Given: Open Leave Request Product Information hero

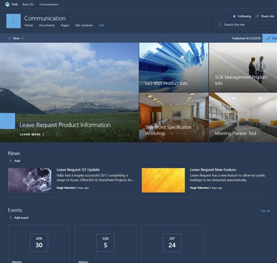Looking at the screenshot, I should tap(69, 92).
